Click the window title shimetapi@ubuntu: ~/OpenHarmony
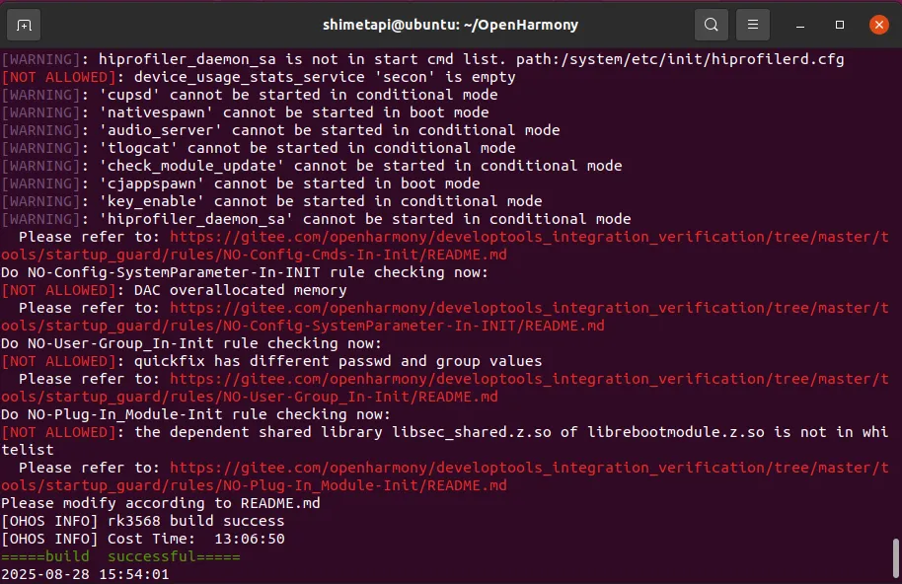Screen dimensions: 902x584 [x=450, y=25]
